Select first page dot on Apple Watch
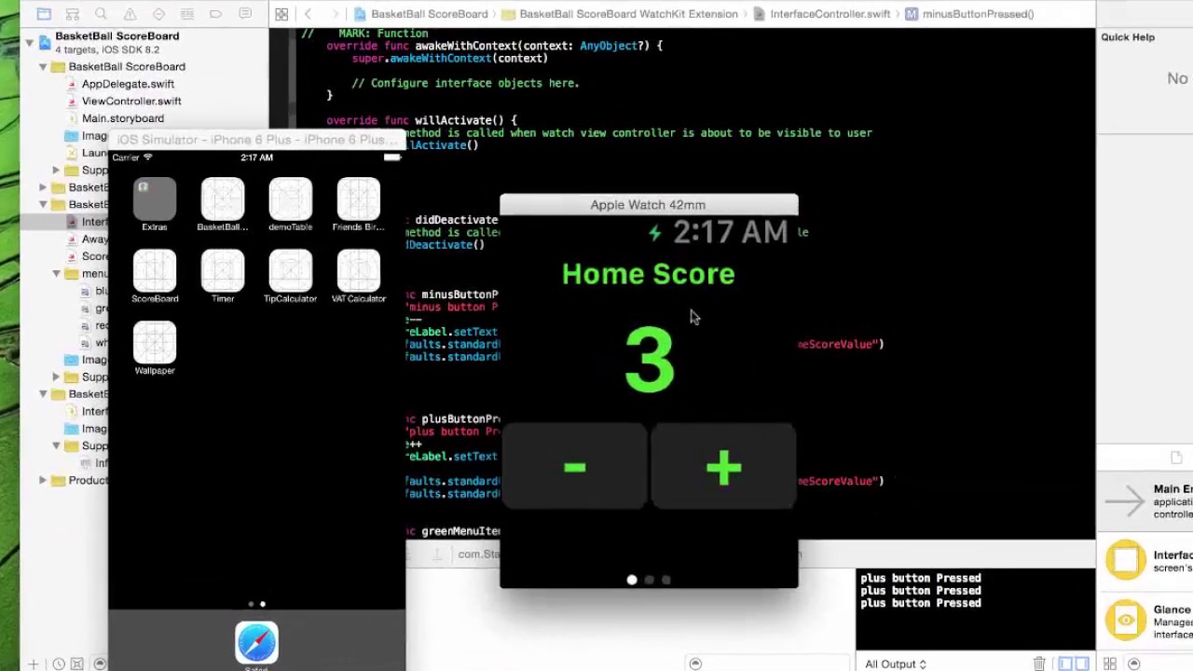1193x671 pixels. (632, 580)
